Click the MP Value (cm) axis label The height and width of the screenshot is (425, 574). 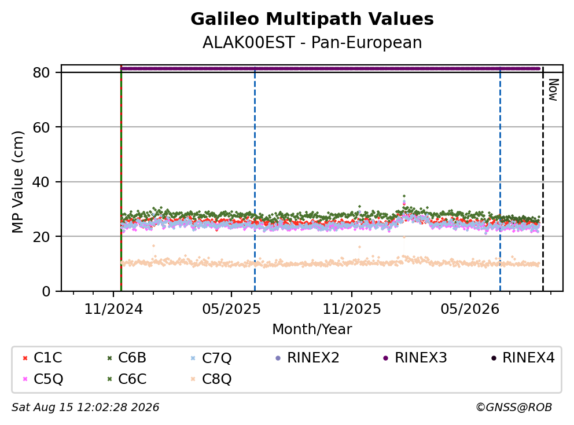(x=17, y=182)
